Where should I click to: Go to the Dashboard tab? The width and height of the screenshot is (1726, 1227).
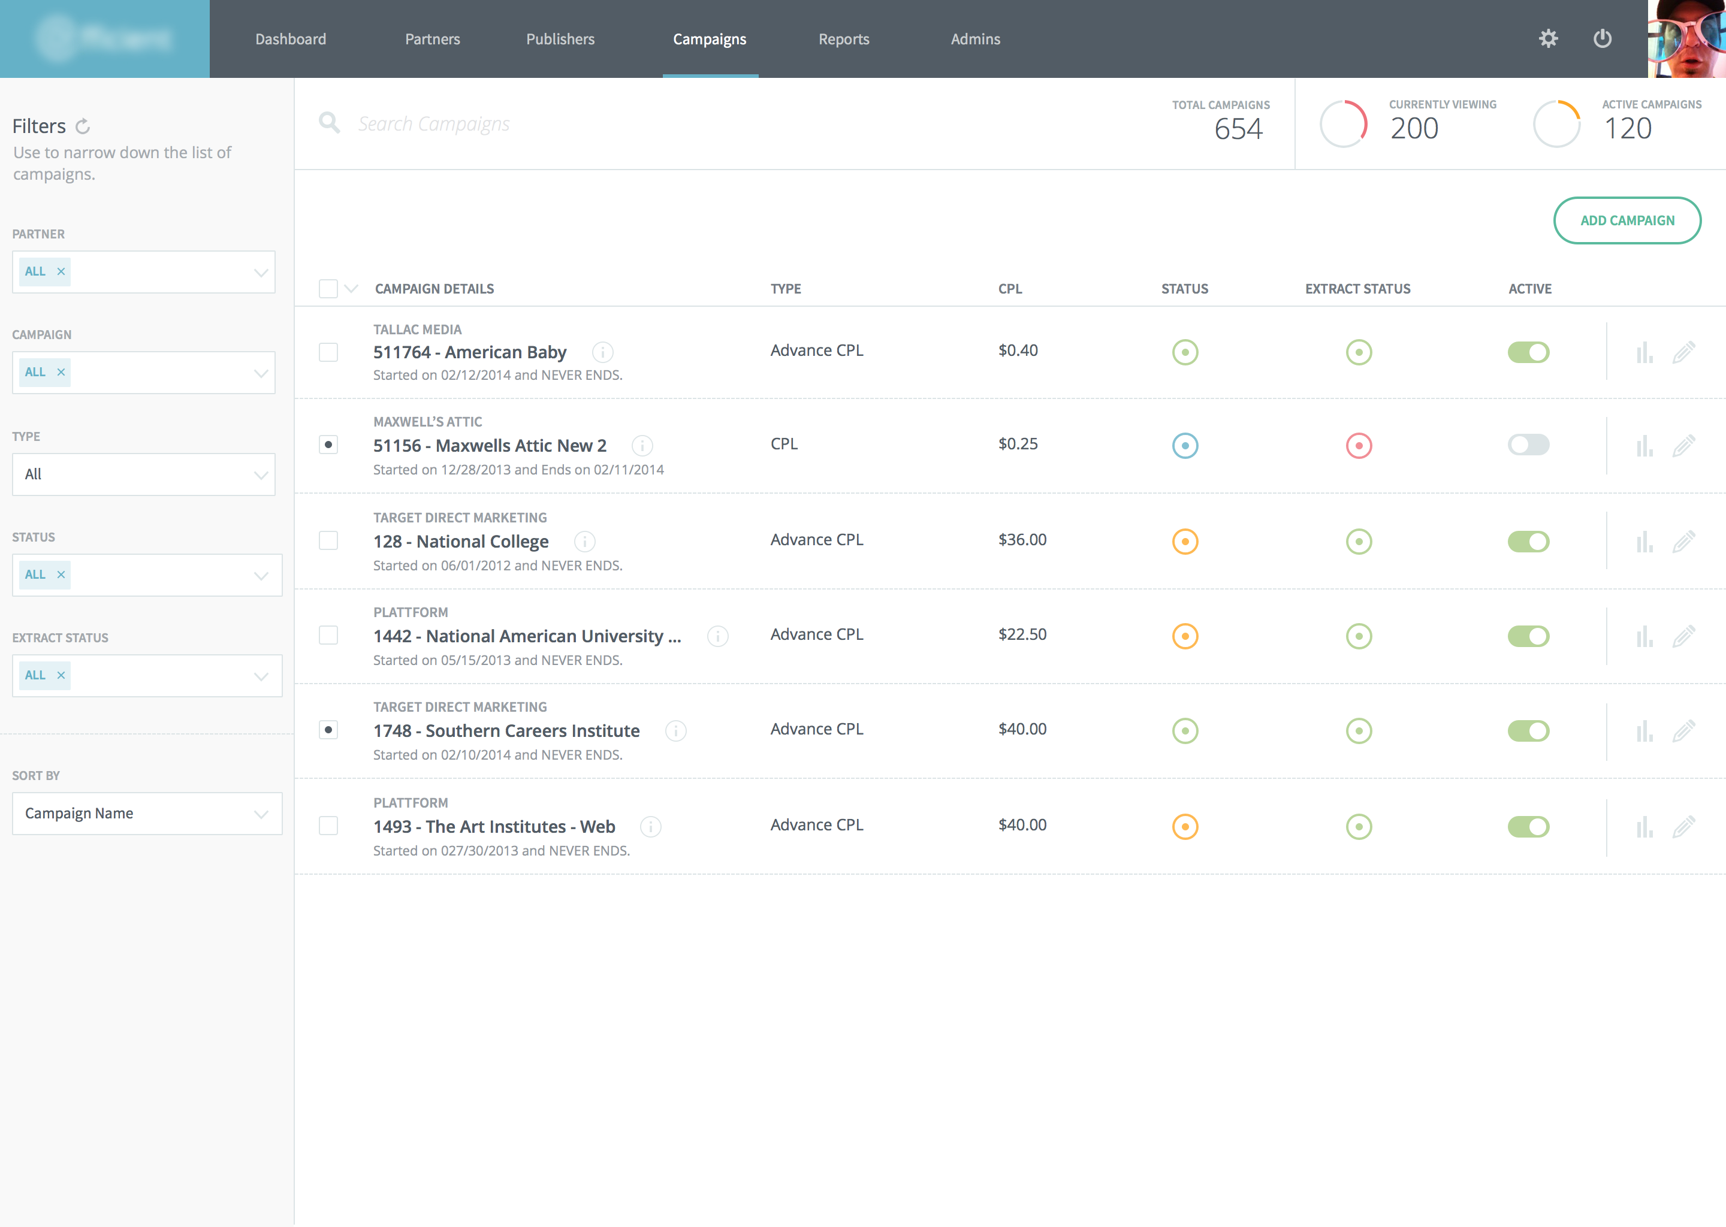pos(291,40)
